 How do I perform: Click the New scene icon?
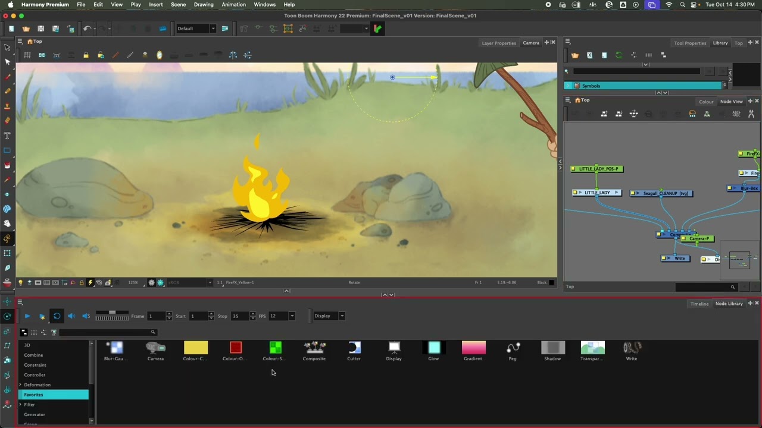pyautogui.click(x=11, y=29)
